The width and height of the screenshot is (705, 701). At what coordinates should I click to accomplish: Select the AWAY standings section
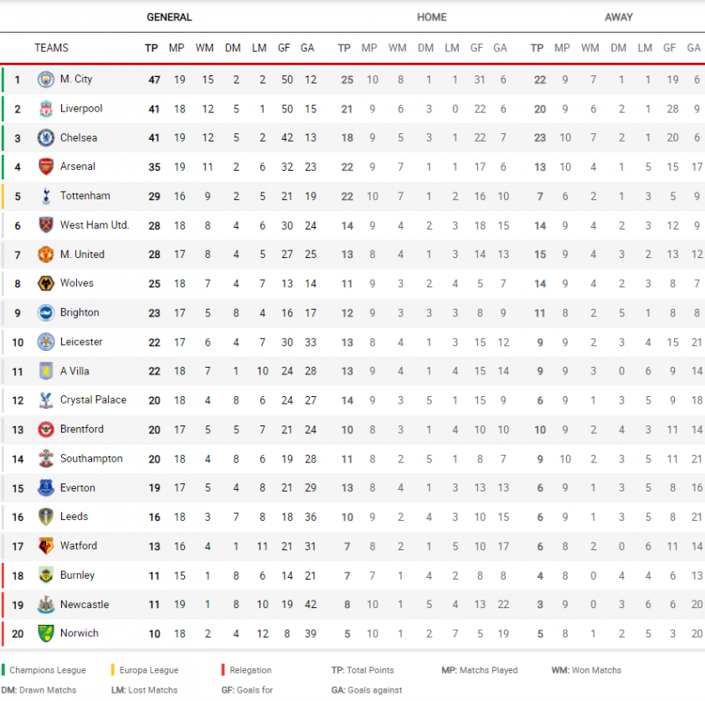tap(619, 17)
